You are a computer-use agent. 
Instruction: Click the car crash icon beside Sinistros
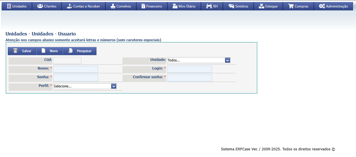[231, 6]
